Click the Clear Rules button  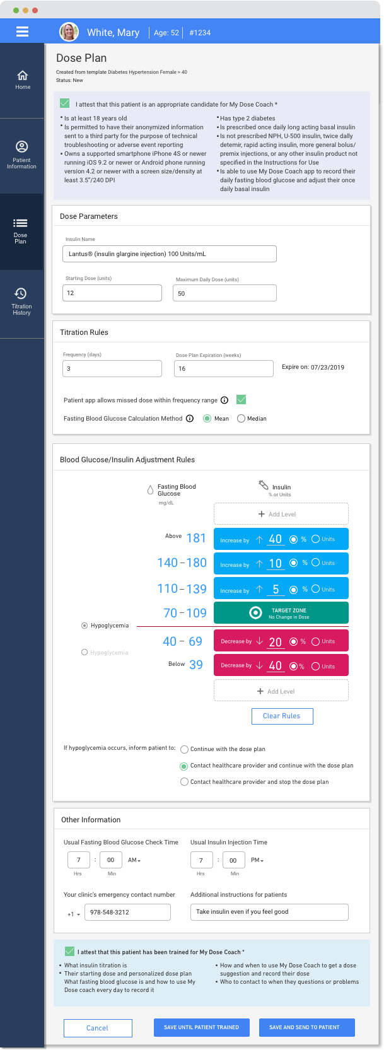pos(282,716)
